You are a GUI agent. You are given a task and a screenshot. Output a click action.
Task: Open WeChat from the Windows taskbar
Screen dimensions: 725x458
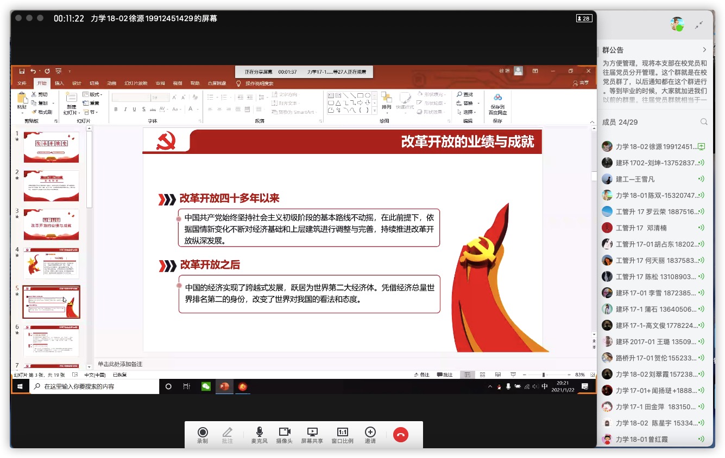(x=206, y=386)
